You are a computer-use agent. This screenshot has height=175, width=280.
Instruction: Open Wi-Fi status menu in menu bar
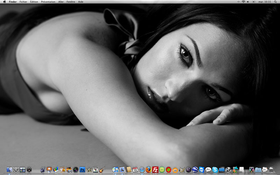click(243, 2)
